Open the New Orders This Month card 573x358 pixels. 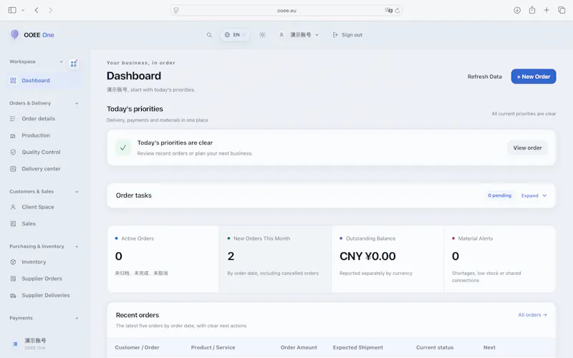coord(275,259)
